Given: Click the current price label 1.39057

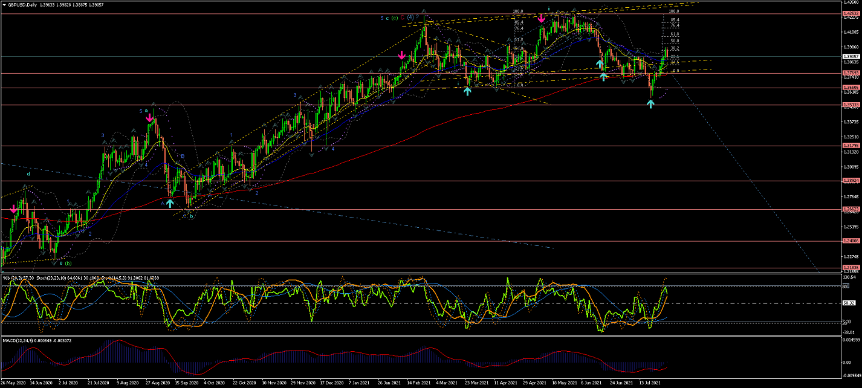Looking at the screenshot, I should [x=851, y=56].
